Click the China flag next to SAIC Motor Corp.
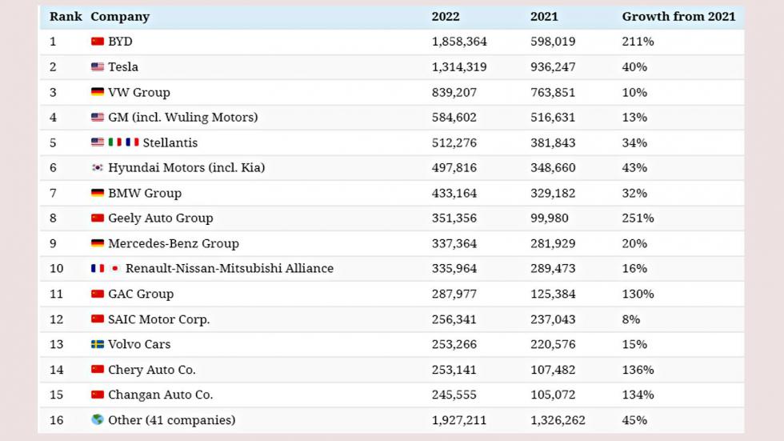Image resolution: width=784 pixels, height=441 pixels. point(98,319)
